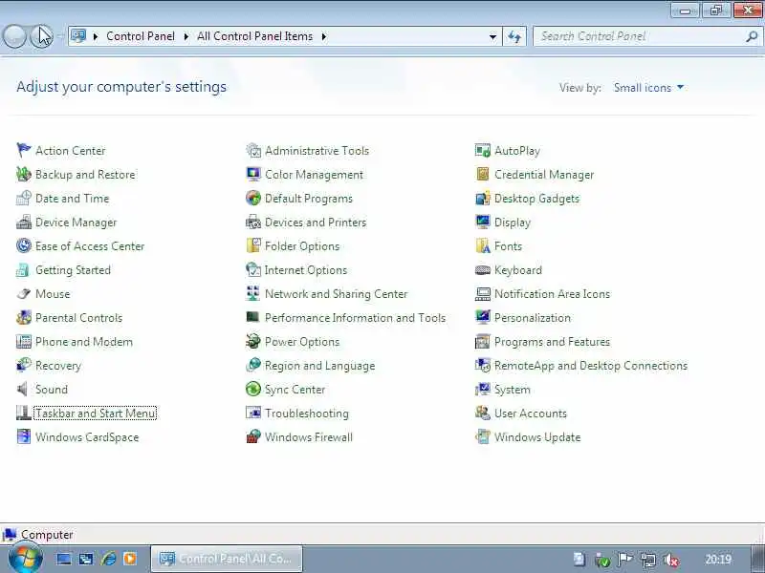Open the Windows Start orb
The image size is (765, 573).
point(26,559)
